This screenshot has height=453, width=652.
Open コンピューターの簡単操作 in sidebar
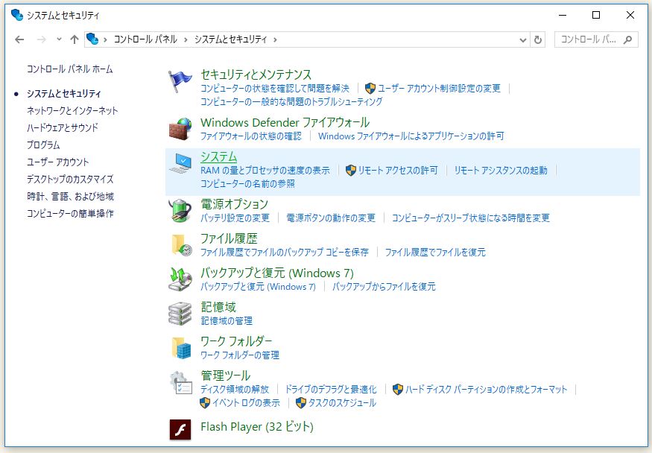click(x=70, y=213)
